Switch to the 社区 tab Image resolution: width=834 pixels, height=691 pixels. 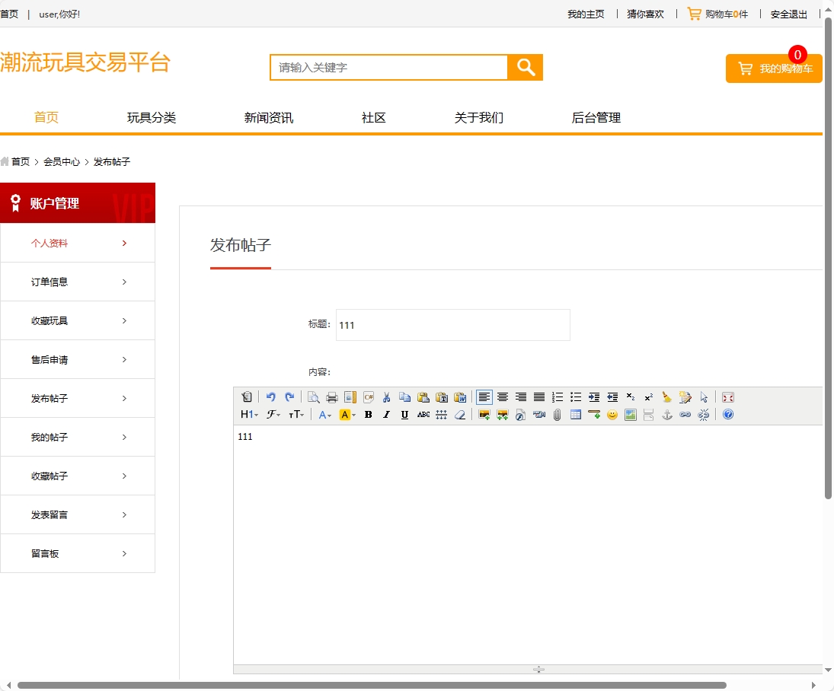[372, 117]
